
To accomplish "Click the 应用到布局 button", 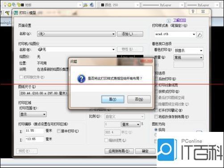I will tap(119, 151).
